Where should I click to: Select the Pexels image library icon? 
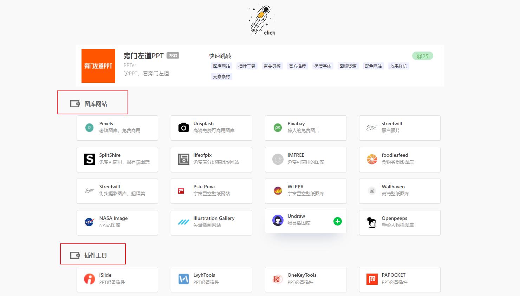tap(89, 128)
